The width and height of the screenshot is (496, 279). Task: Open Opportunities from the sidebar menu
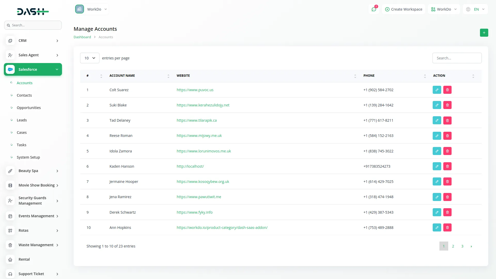[29, 107]
